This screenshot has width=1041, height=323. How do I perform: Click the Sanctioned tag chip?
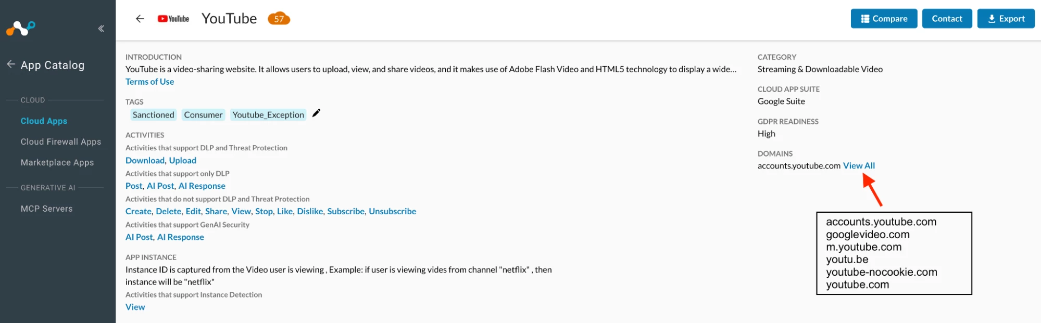tap(153, 115)
